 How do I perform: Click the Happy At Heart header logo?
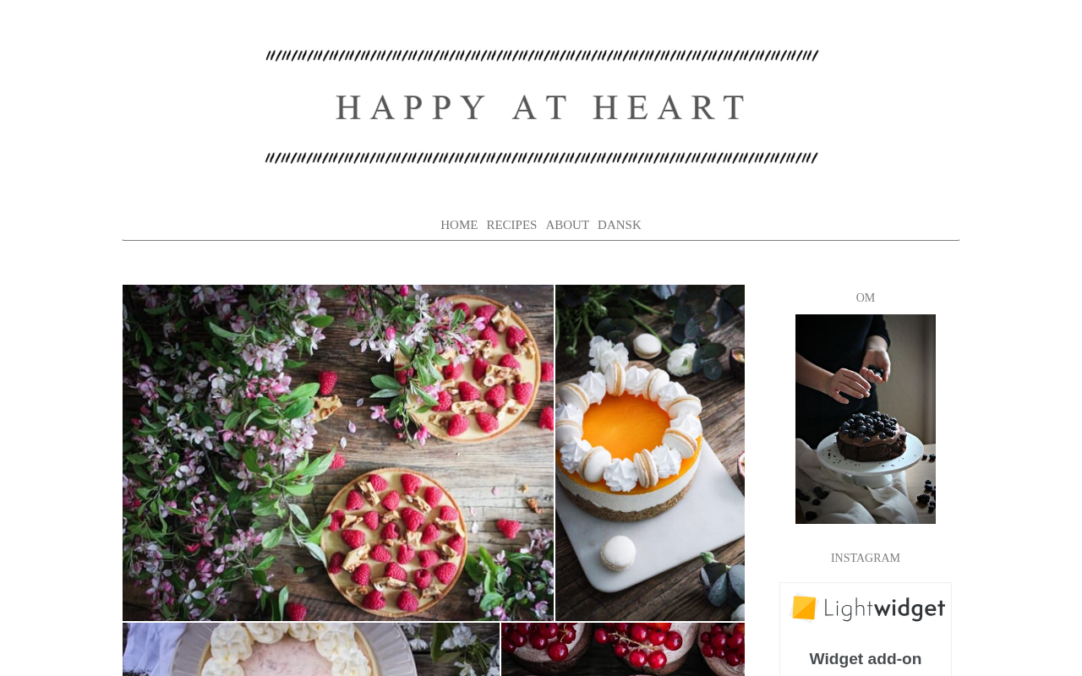(541, 107)
